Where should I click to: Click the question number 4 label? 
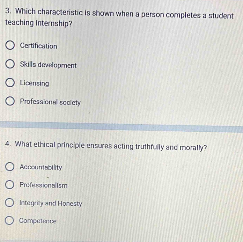(x=8, y=144)
